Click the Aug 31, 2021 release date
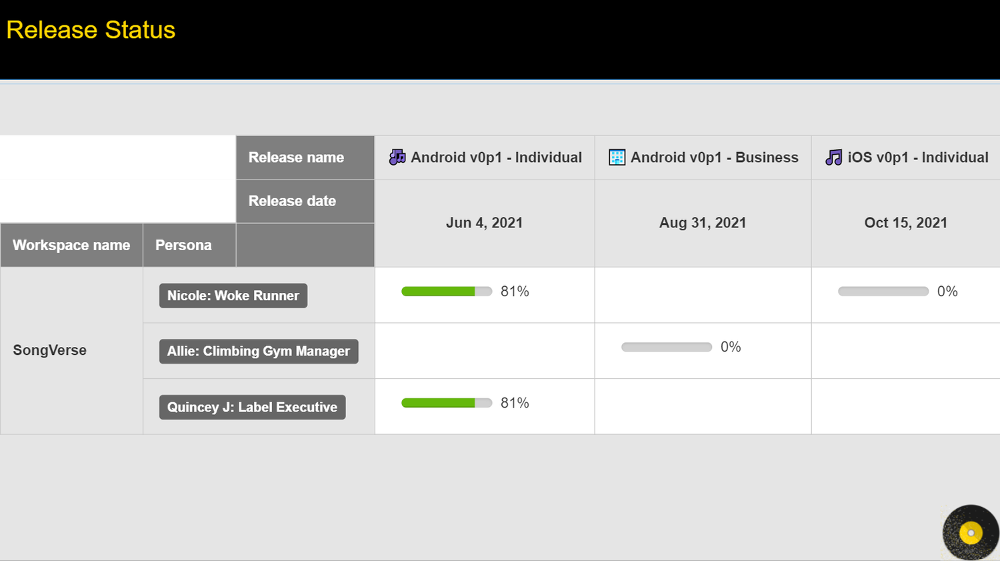The image size is (1000, 561). pyautogui.click(x=702, y=223)
